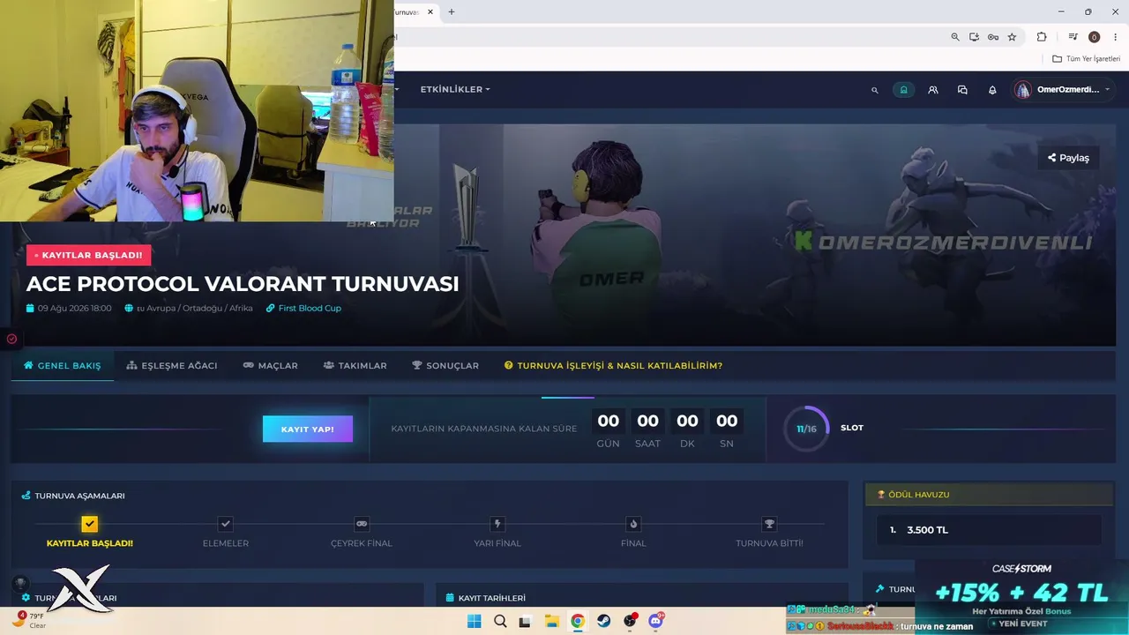Open the chat messages icon in navbar
This screenshot has height=635, width=1129.
coord(962,90)
